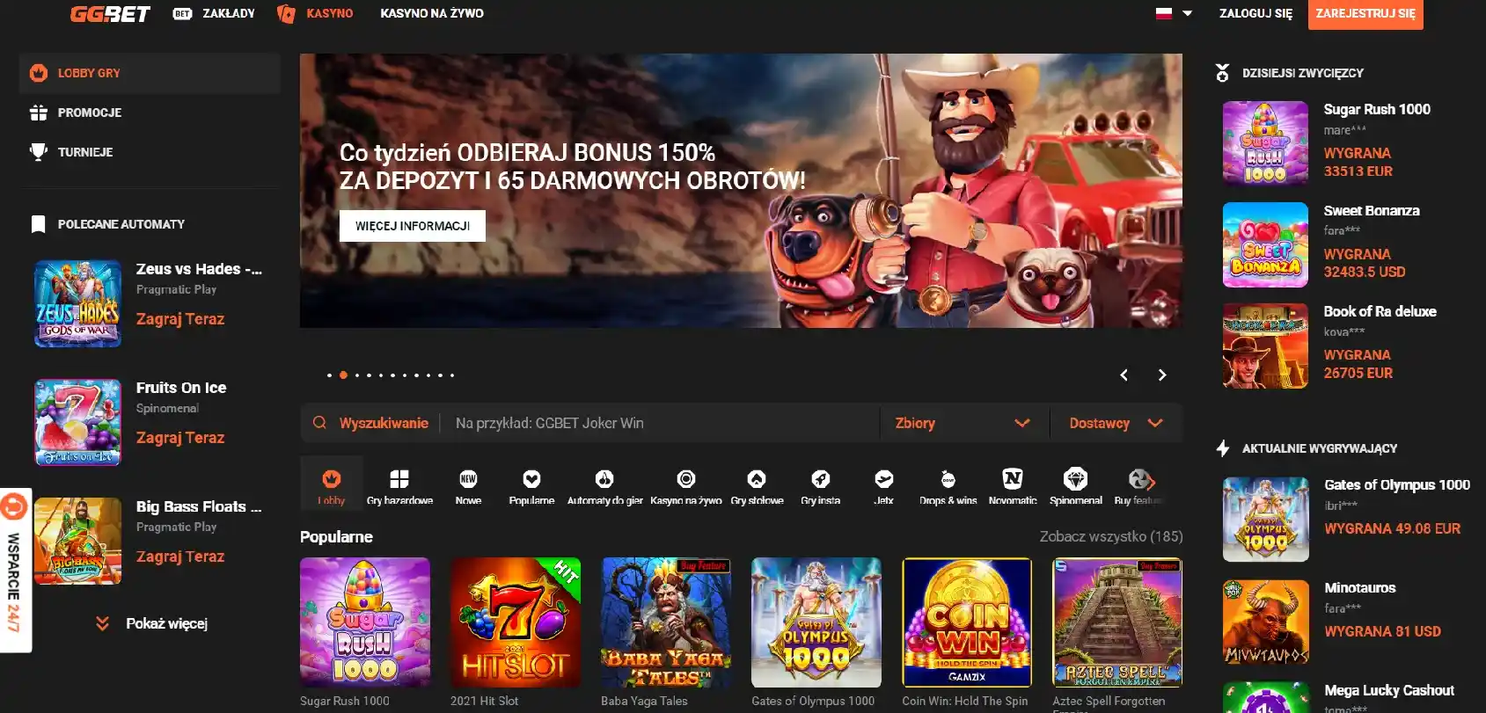1486x713 pixels.
Task: Open the Drops & wins category icon
Action: point(948,479)
